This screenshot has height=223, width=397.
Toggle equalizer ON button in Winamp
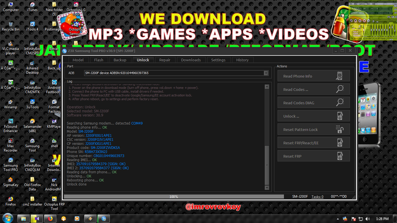click(x=355, y=31)
